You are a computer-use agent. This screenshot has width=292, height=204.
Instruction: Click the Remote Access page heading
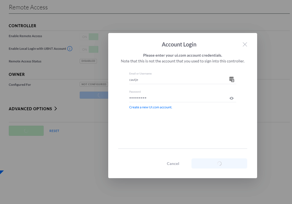[x=28, y=7]
